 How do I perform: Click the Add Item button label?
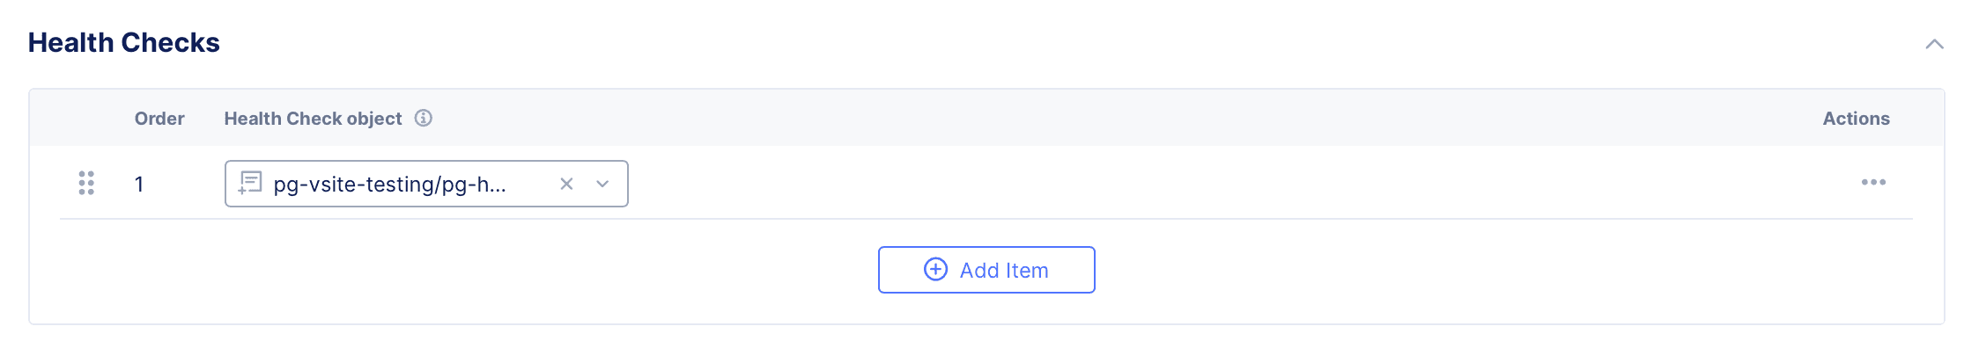(1004, 271)
